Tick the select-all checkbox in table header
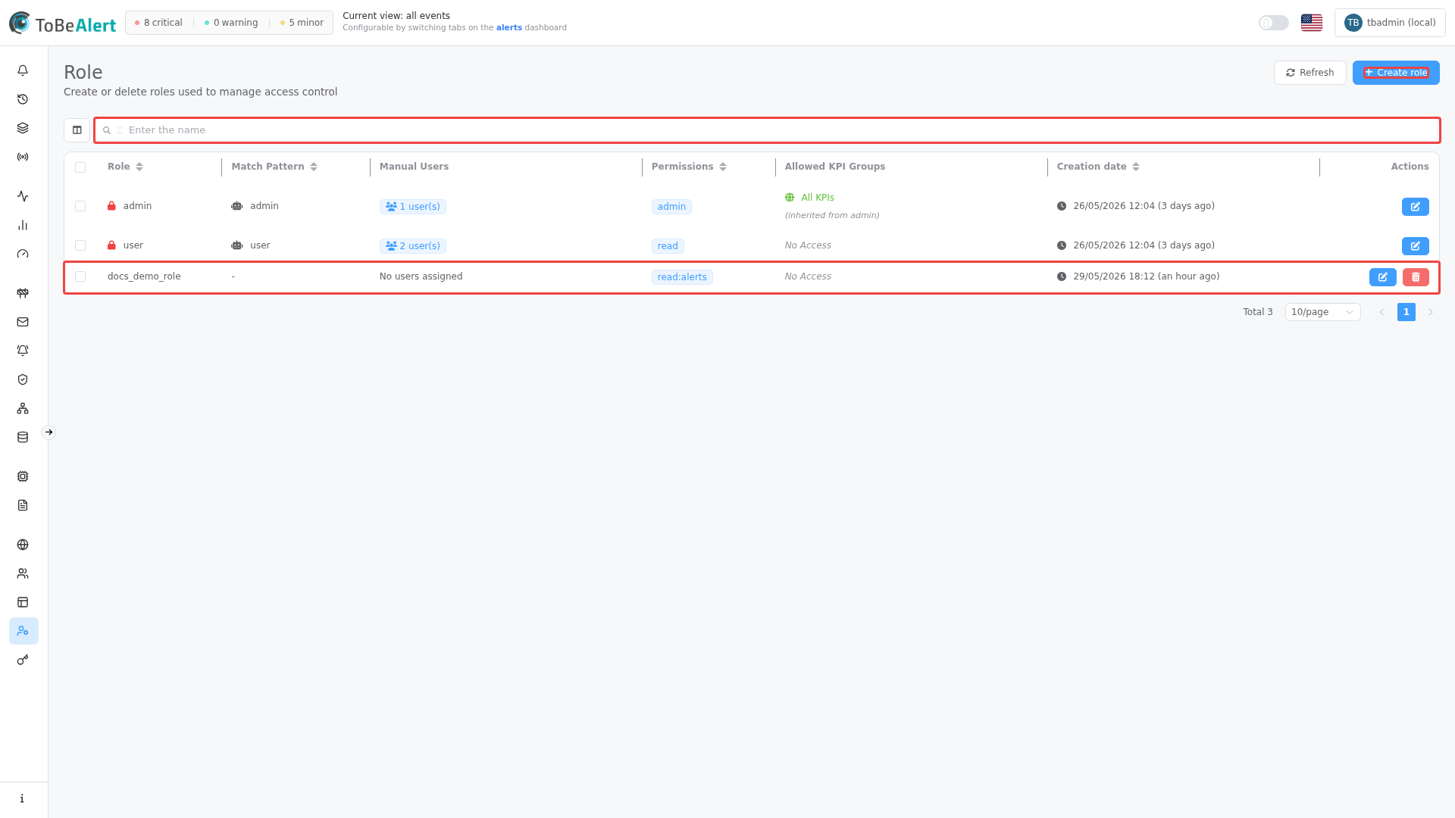 pyautogui.click(x=80, y=167)
